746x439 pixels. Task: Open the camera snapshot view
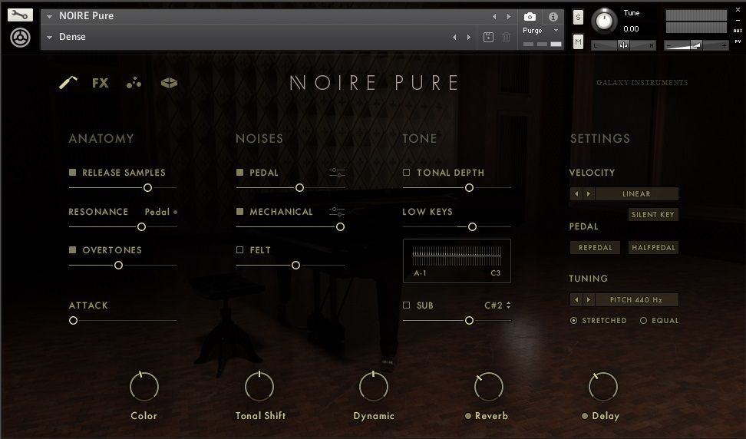click(530, 17)
